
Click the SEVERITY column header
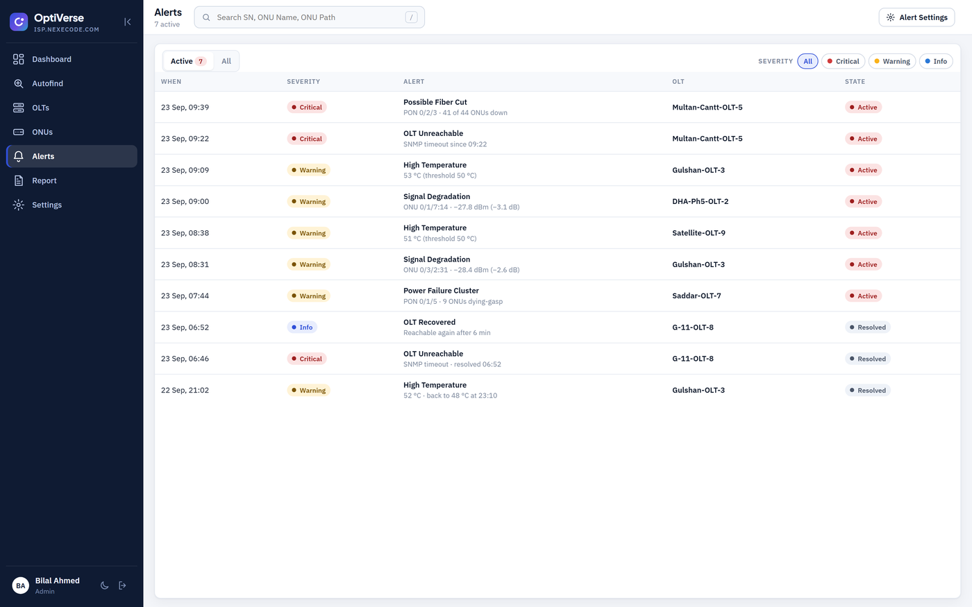303,82
